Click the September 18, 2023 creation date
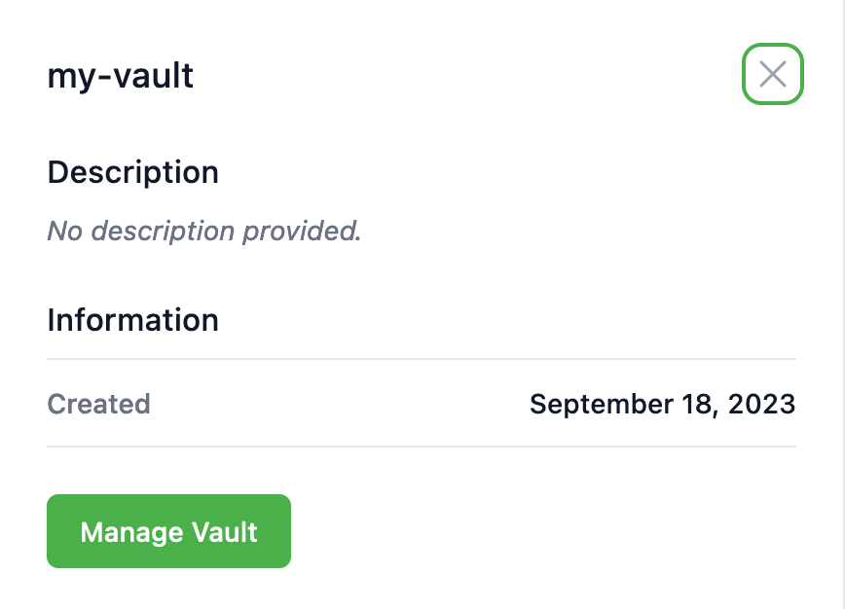Image resolution: width=845 pixels, height=609 pixels. [x=662, y=404]
